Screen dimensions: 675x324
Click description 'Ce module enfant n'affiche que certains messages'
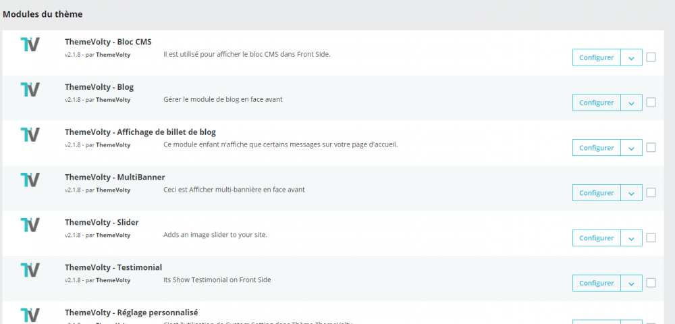point(281,144)
